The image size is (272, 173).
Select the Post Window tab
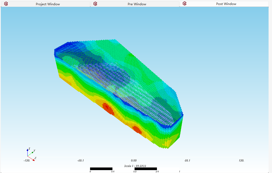point(226,4)
